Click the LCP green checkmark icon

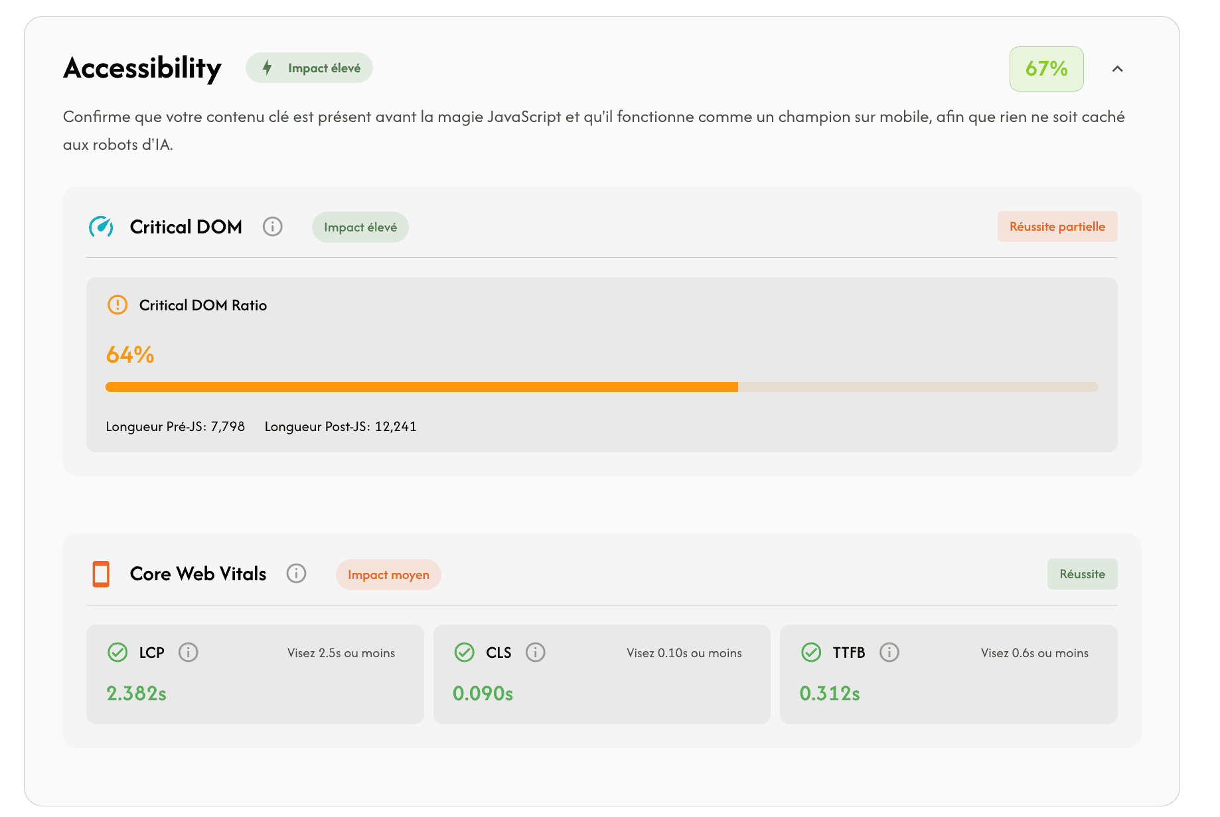click(117, 653)
